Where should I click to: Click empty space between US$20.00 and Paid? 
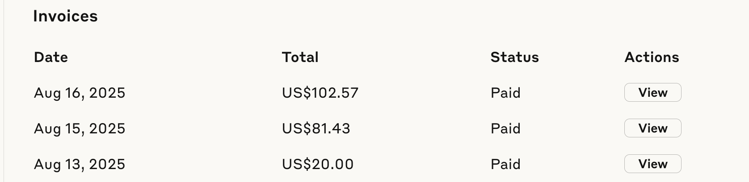(x=422, y=164)
